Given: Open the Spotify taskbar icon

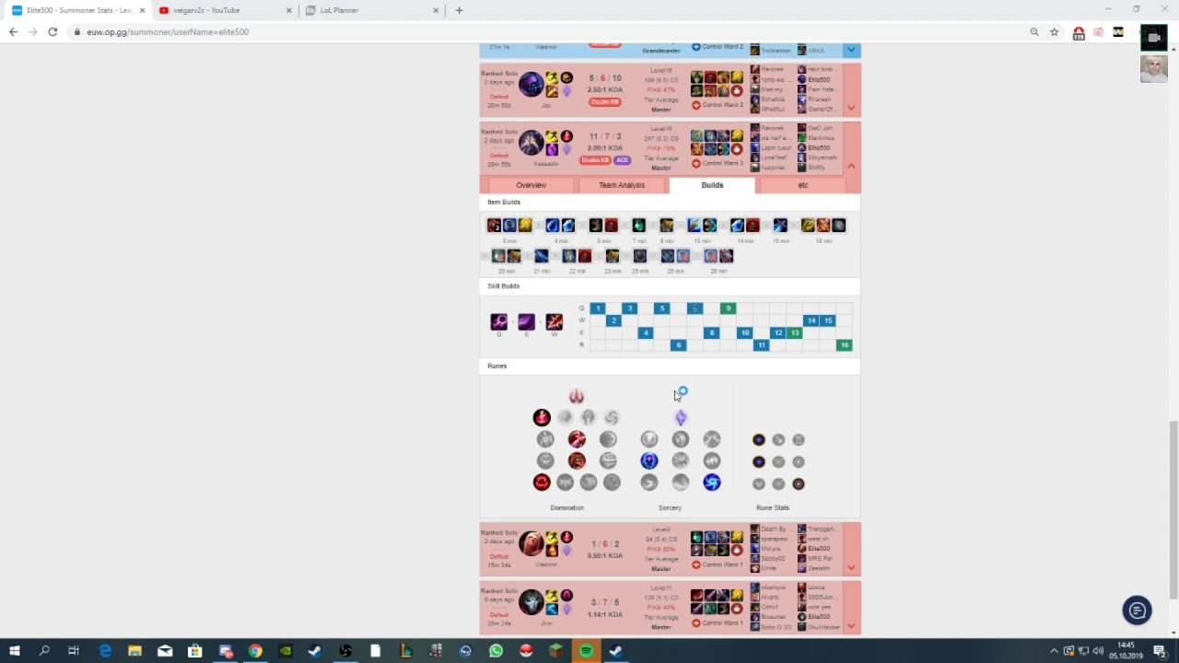Looking at the screenshot, I should coord(586,651).
